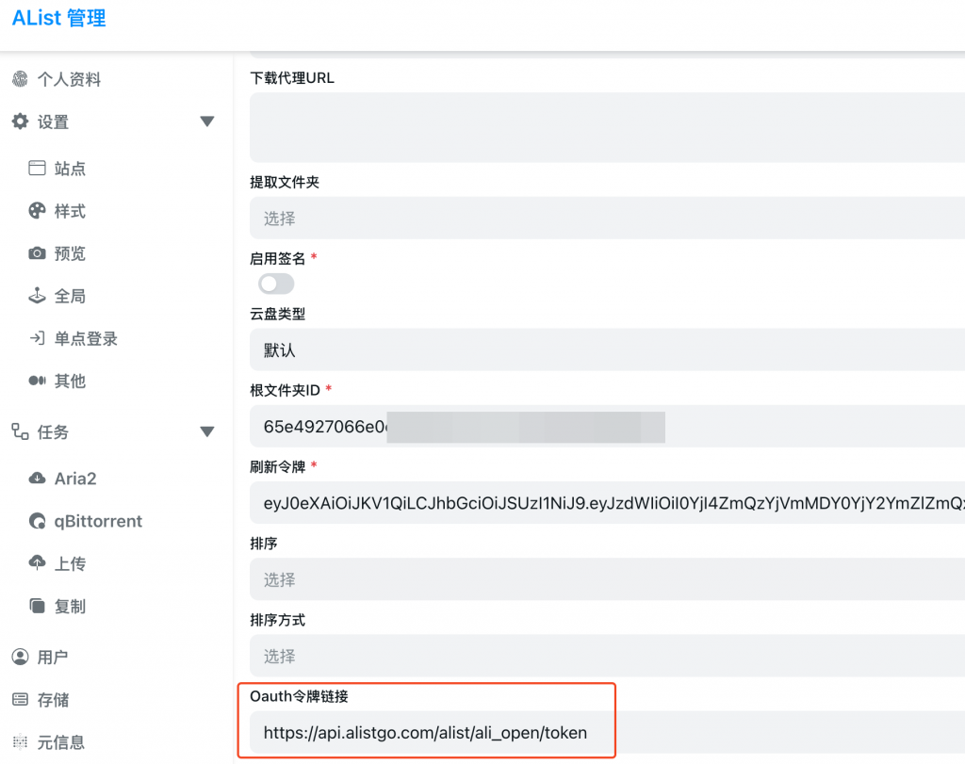
Task: Toggle the 启用签名 switch
Action: pyautogui.click(x=276, y=284)
